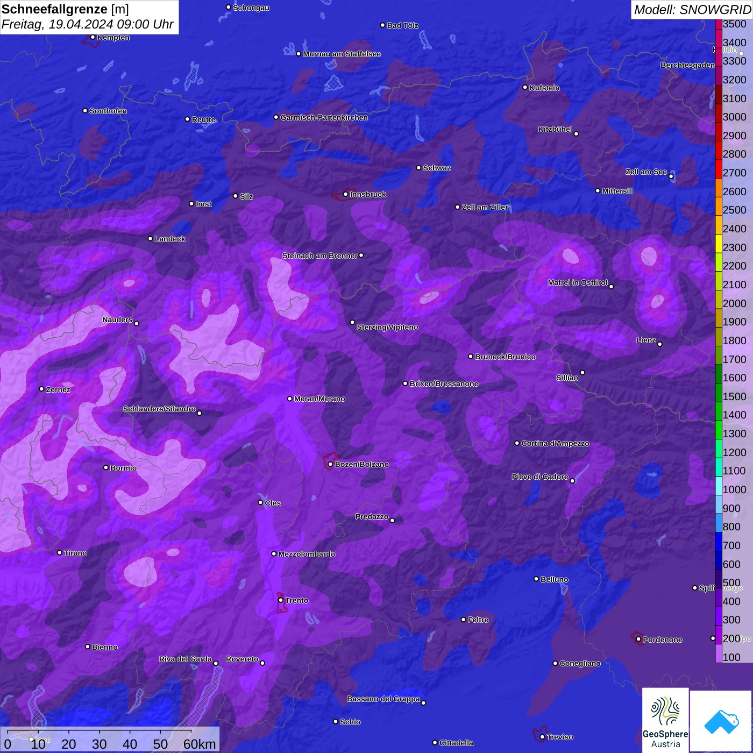753x753 pixels.
Task: Click the Pieve di Cadore label
Action: coord(540,477)
